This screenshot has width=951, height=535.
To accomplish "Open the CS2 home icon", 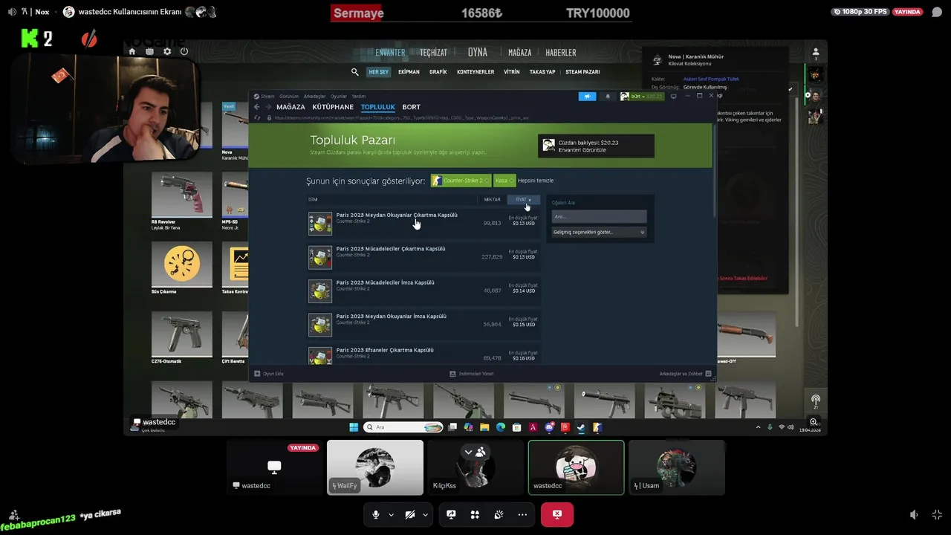I will [x=132, y=51].
